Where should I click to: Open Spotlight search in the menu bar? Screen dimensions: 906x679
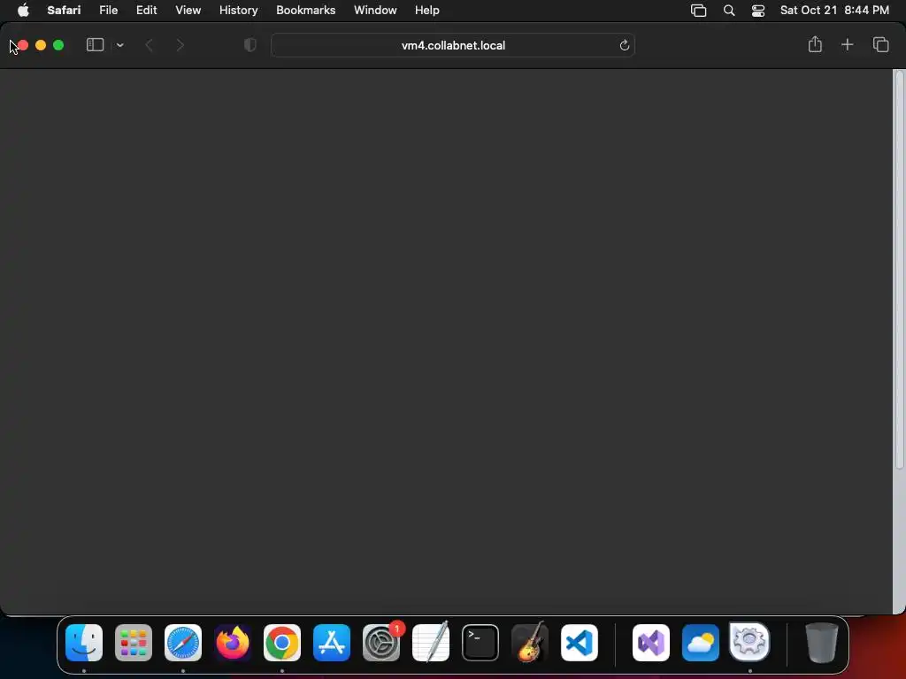pos(729,11)
